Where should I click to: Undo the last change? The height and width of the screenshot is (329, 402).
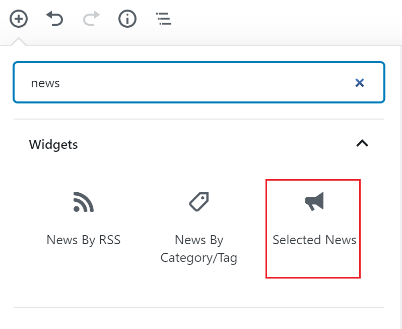[54, 19]
